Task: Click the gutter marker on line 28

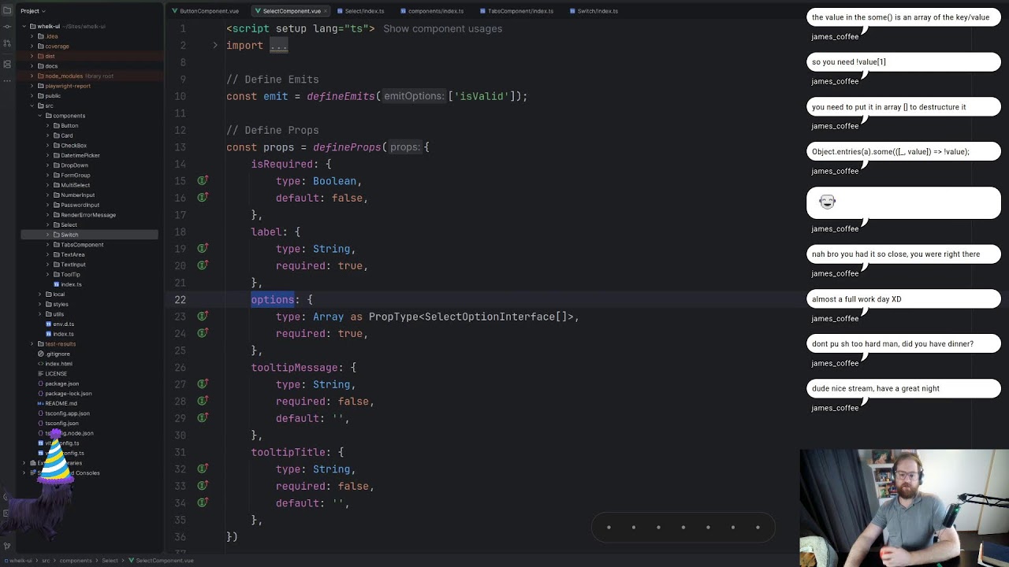Action: [x=203, y=401]
